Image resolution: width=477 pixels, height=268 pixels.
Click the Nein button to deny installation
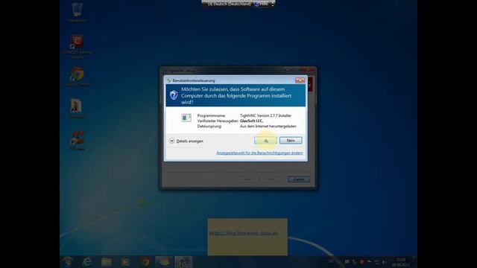(x=291, y=141)
